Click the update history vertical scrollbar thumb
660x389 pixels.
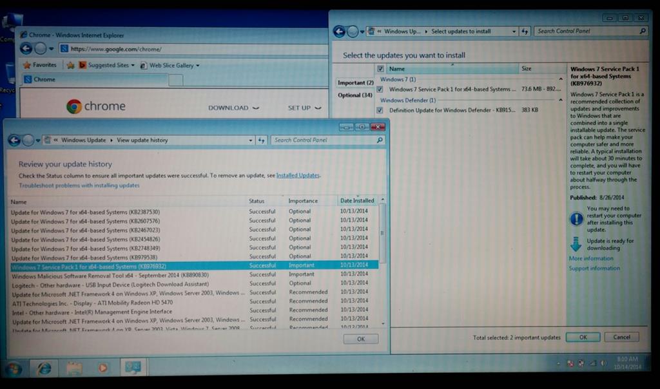click(x=382, y=232)
